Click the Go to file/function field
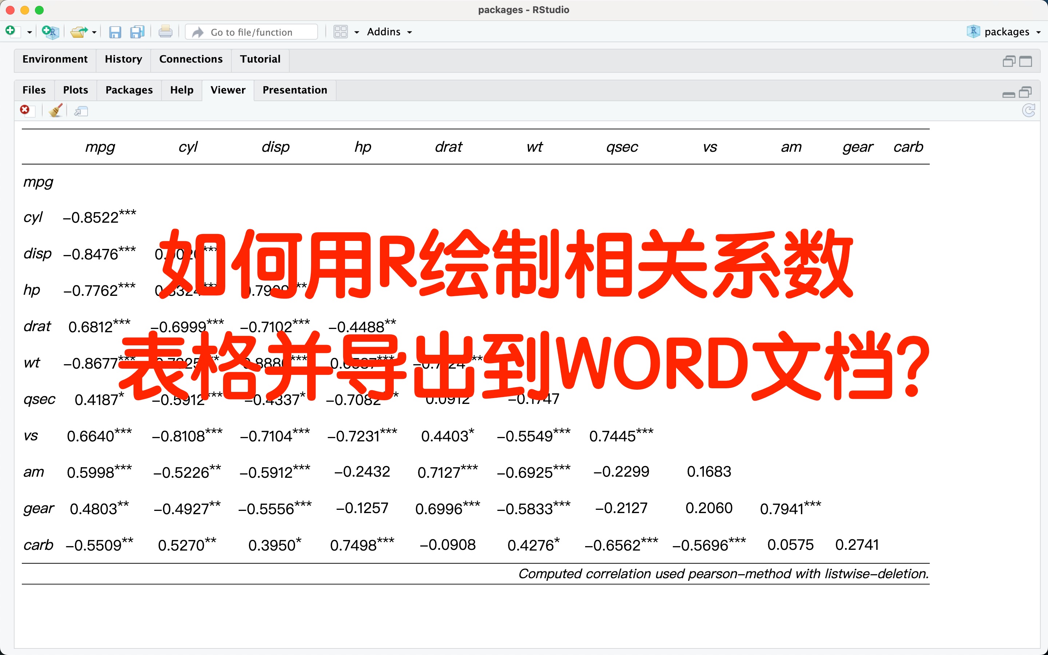 [251, 32]
